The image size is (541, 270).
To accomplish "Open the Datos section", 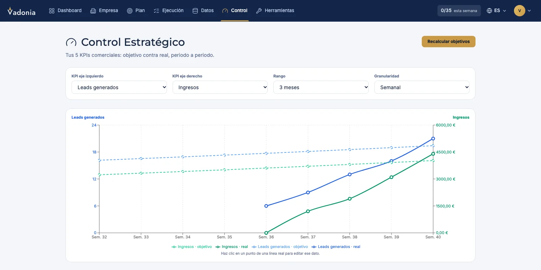I will tap(203, 11).
